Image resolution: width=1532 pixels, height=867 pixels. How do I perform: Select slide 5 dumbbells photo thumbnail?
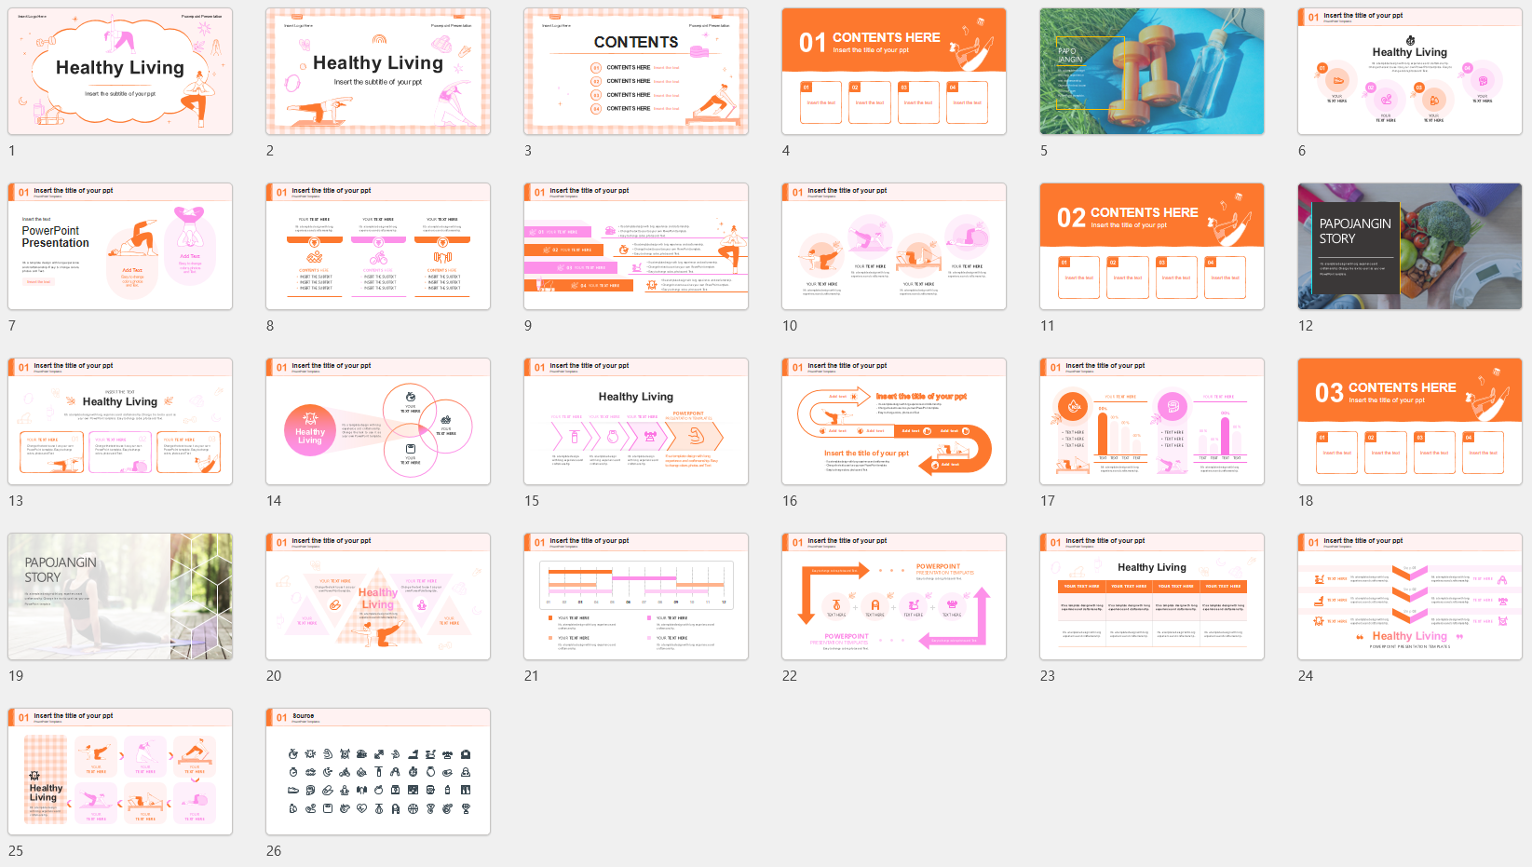1152,72
